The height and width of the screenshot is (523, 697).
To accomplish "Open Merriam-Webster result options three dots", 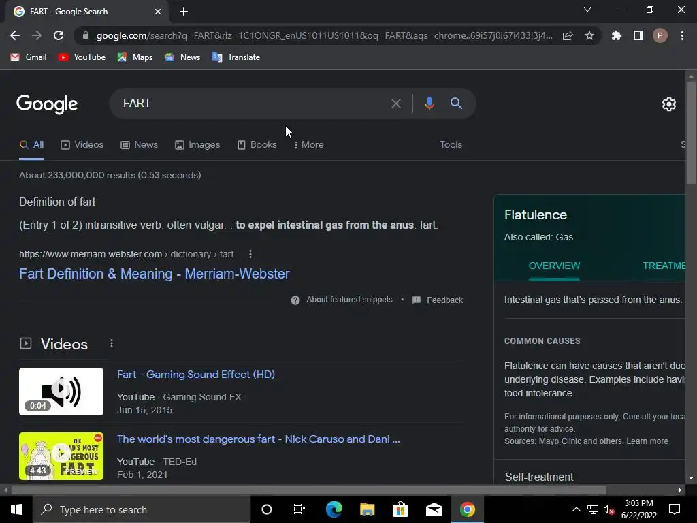I will (x=250, y=254).
